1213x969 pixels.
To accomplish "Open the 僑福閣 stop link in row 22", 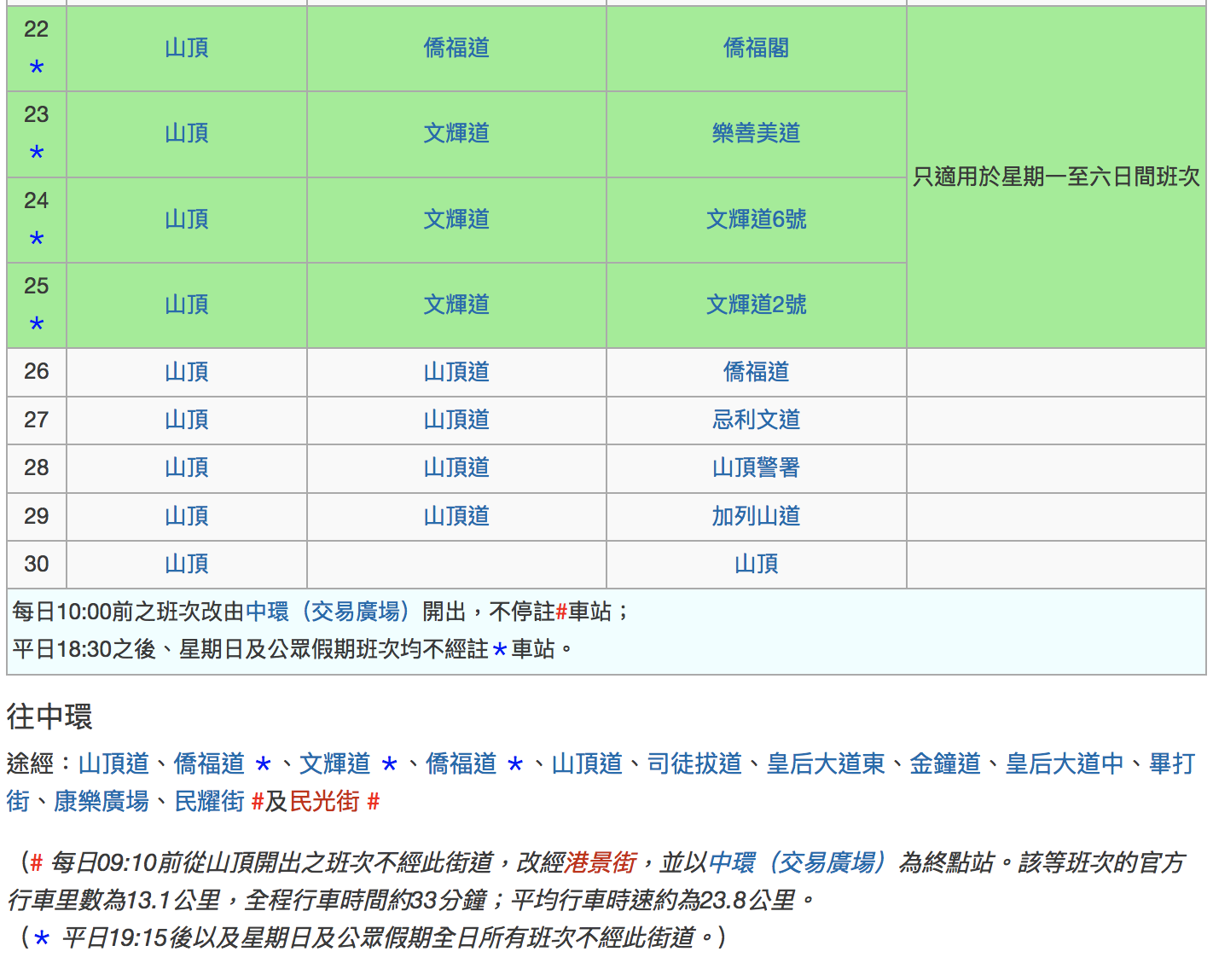I will 756,49.
